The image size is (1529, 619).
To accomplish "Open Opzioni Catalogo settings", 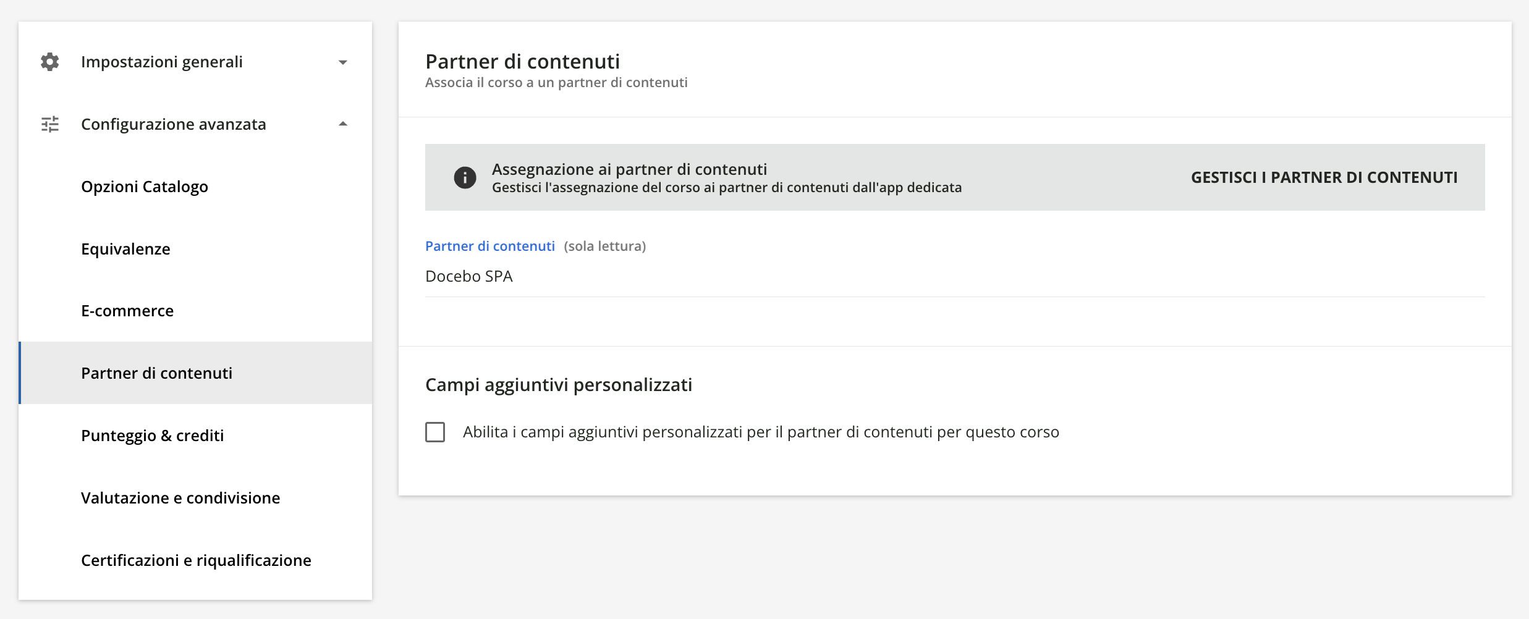I will coord(144,186).
